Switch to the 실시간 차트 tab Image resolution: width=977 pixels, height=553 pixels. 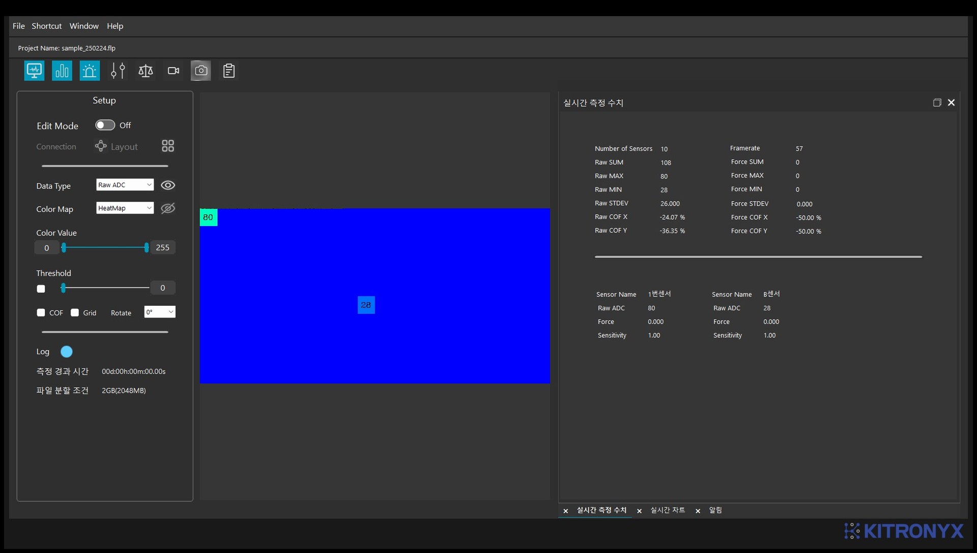[668, 510]
